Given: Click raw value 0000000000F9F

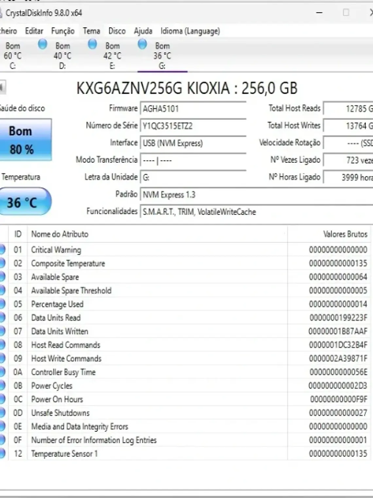Looking at the screenshot, I should [339, 399].
